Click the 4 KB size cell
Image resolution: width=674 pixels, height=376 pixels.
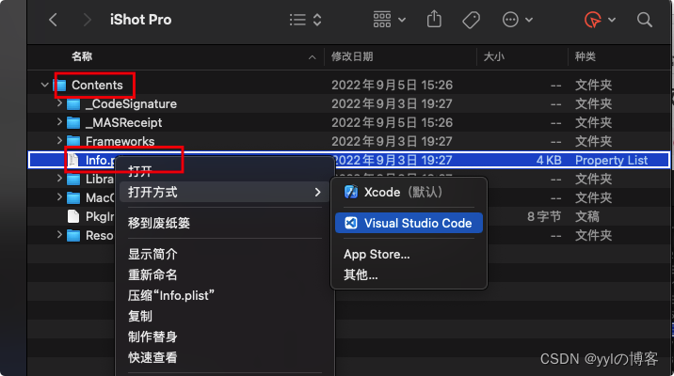549,160
